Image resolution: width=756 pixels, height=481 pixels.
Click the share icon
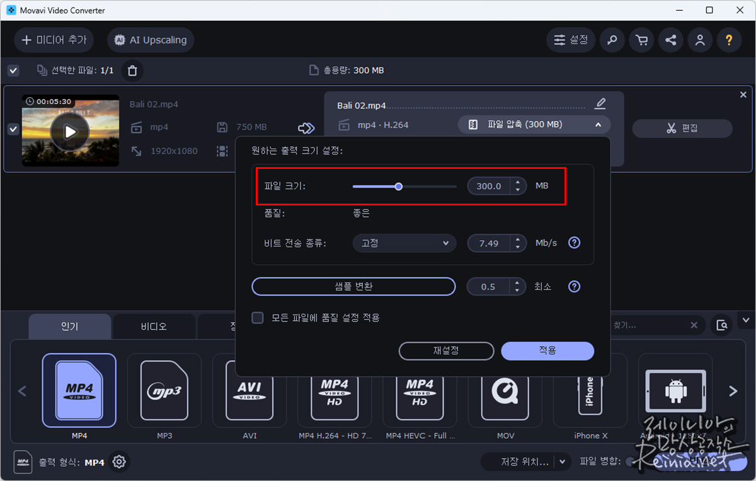coord(670,39)
